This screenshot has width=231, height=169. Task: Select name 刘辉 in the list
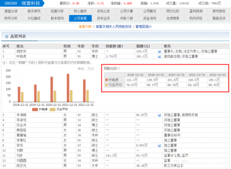click(20, 151)
